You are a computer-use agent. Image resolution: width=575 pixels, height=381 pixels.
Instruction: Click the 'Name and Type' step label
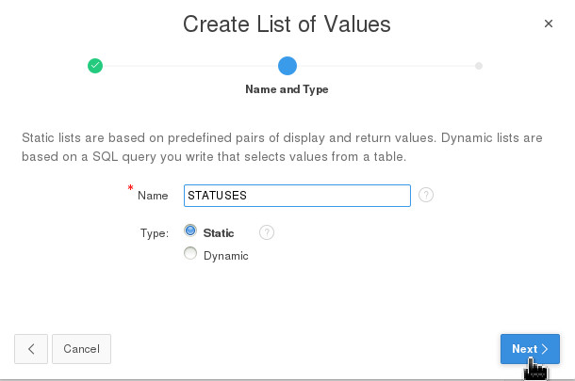[x=287, y=90]
